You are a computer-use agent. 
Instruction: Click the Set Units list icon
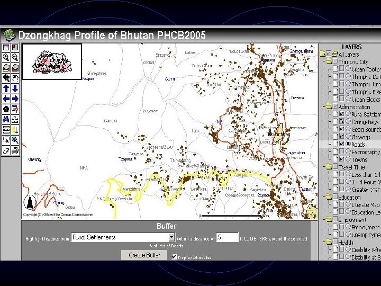pos(6,130)
